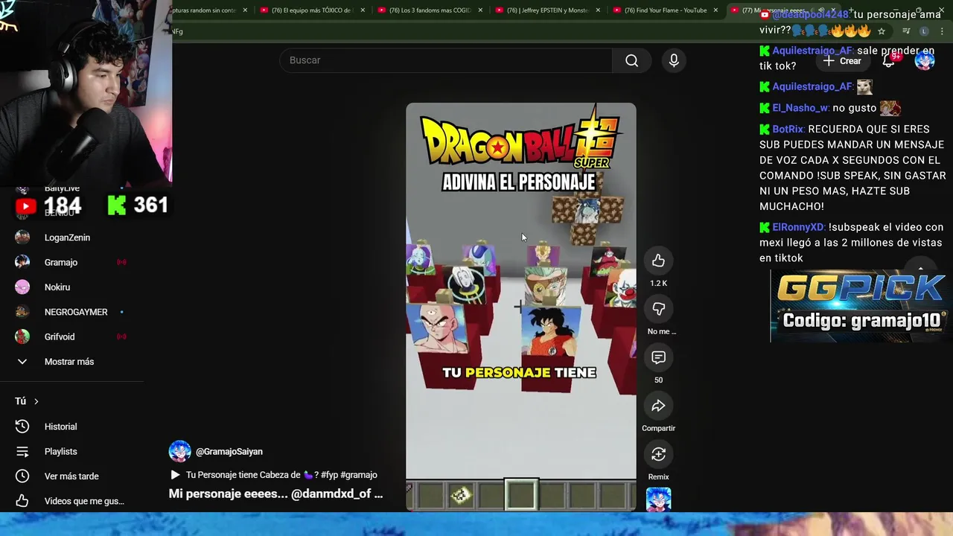Click the like count 1.2 K
Screen dimensions: 953x536
658,284
